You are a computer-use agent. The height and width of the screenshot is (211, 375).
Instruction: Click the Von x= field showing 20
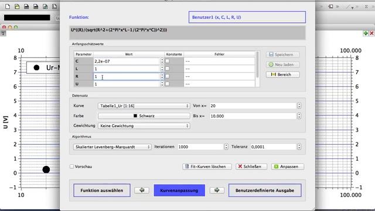click(253, 105)
